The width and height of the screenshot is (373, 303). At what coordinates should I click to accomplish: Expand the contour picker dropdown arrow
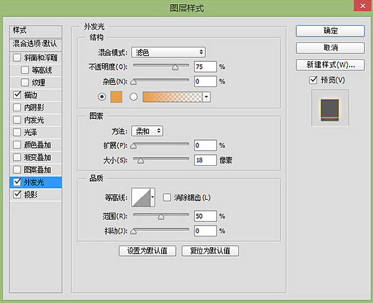[x=153, y=198]
